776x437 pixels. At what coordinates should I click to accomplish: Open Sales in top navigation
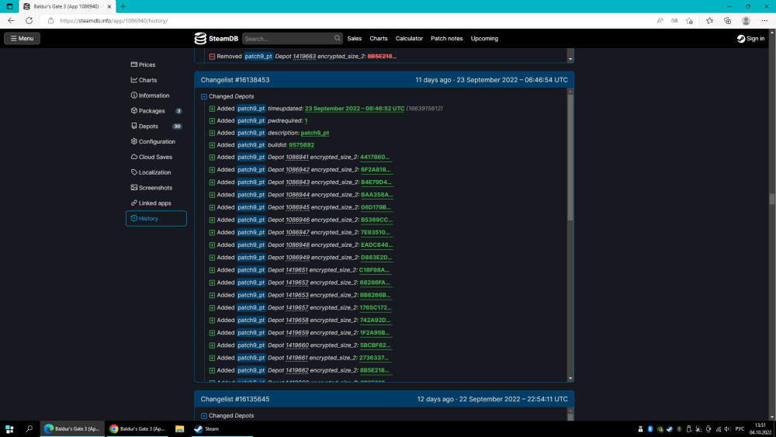click(354, 39)
